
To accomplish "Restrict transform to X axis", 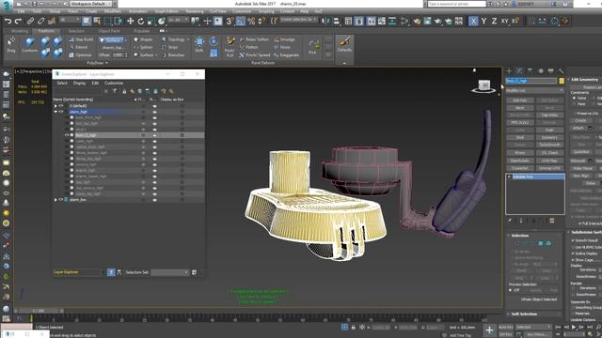I will (473, 21).
